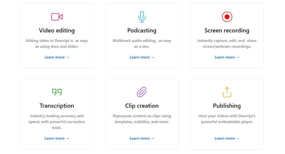Image resolution: width=285 pixels, height=154 pixels.
Task: Follow Learn more link for Transcription
Action: pyautogui.click(x=57, y=138)
